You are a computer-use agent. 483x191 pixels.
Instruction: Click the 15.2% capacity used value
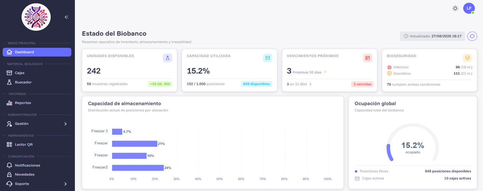pos(198,71)
